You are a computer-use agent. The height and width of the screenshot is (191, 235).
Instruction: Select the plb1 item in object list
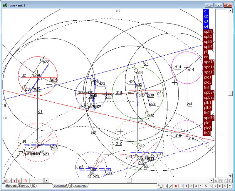(x=207, y=103)
